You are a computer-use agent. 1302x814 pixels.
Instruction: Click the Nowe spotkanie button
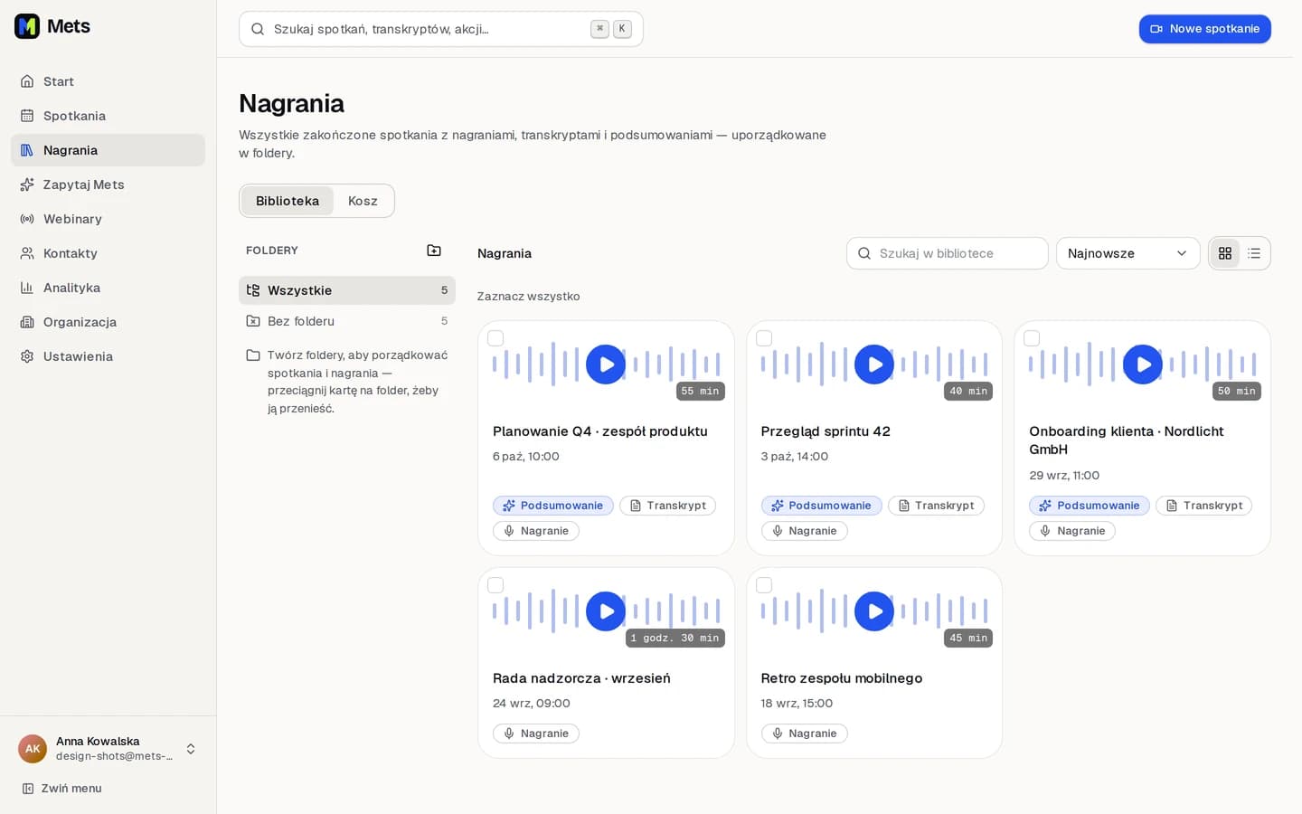click(x=1205, y=29)
